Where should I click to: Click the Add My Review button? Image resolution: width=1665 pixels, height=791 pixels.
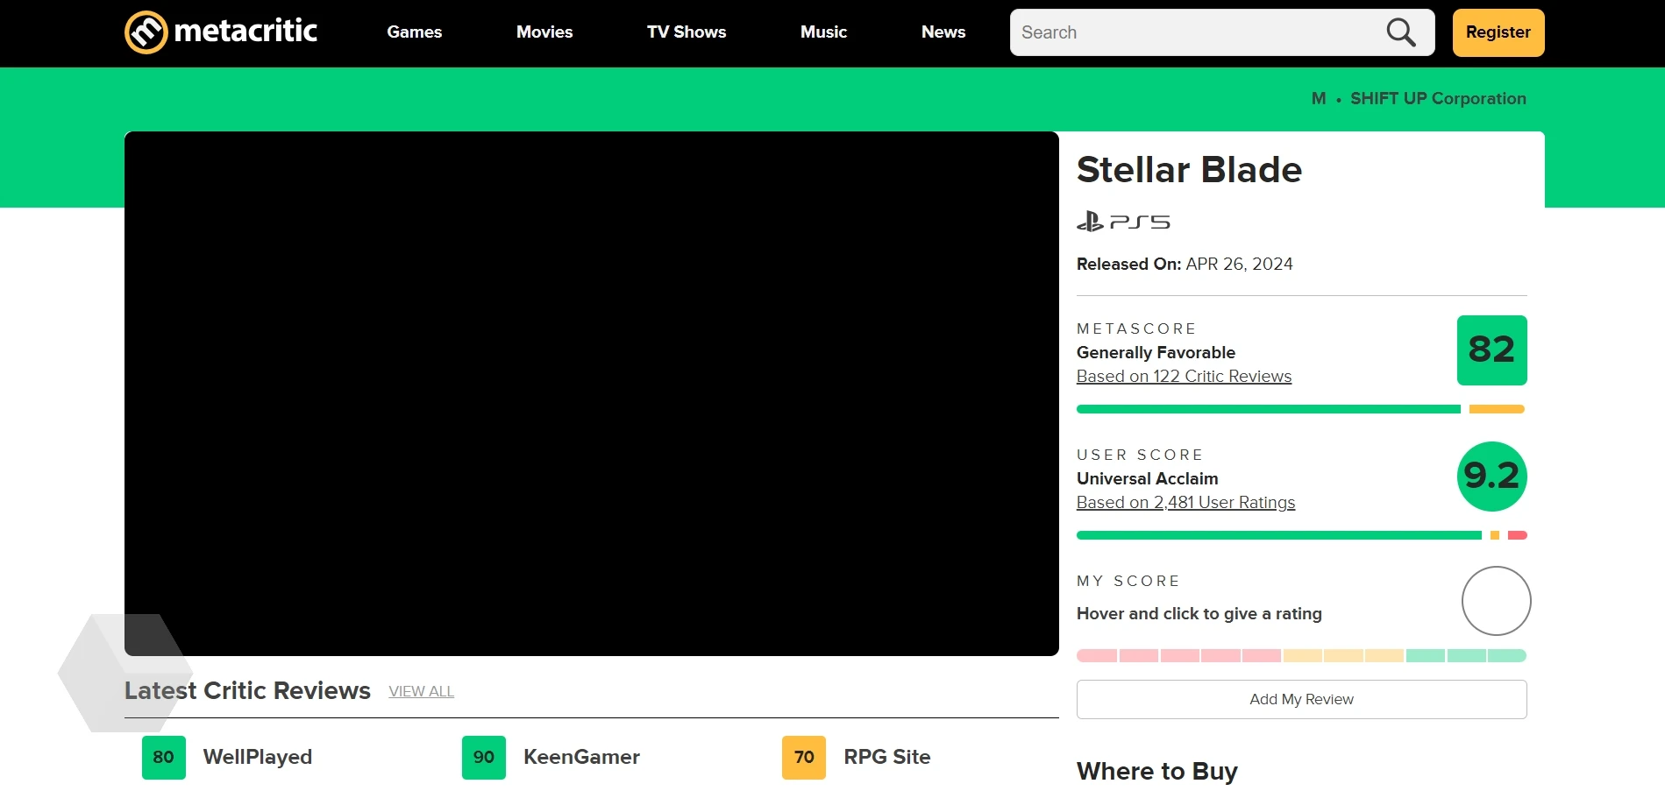pyautogui.click(x=1301, y=699)
